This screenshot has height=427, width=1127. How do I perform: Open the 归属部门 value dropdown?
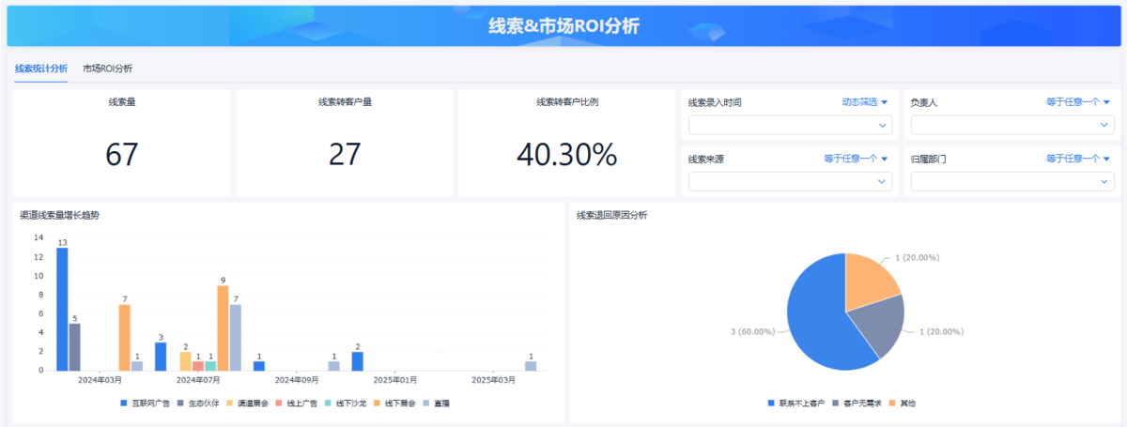point(1012,181)
